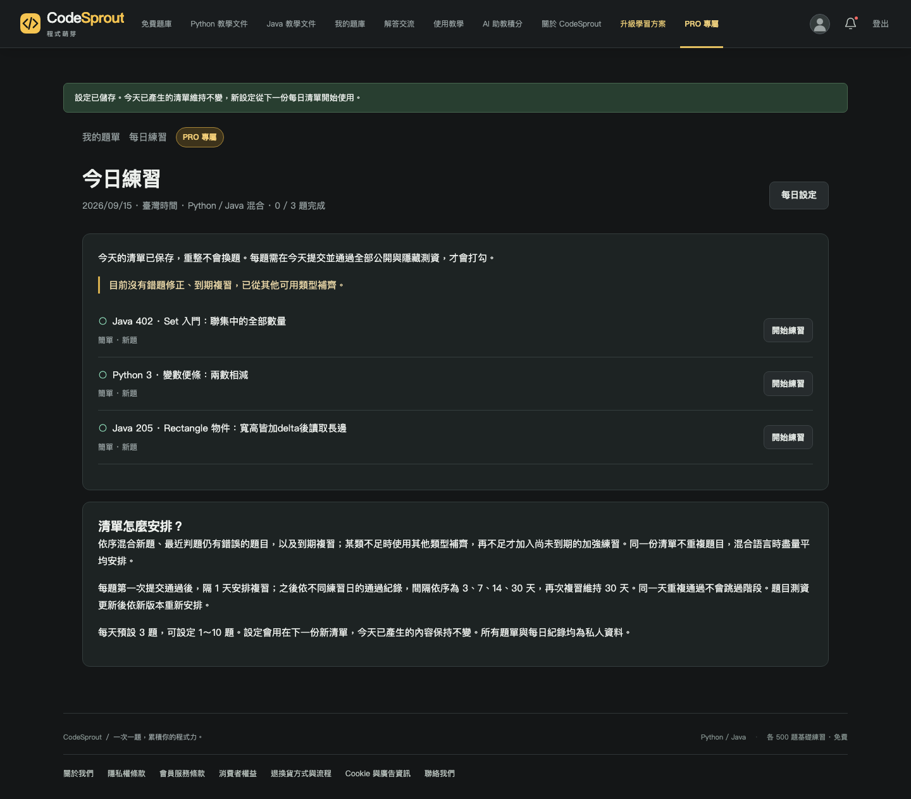
Task: Open 消費者權益 footer link
Action: (238, 774)
